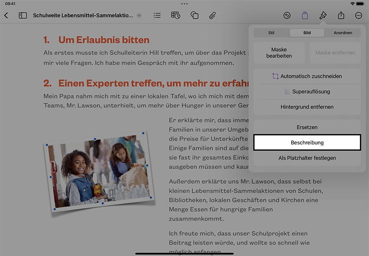Tap paragraph starting 'Ich freute mich'
The image size is (369, 256).
[239, 242]
